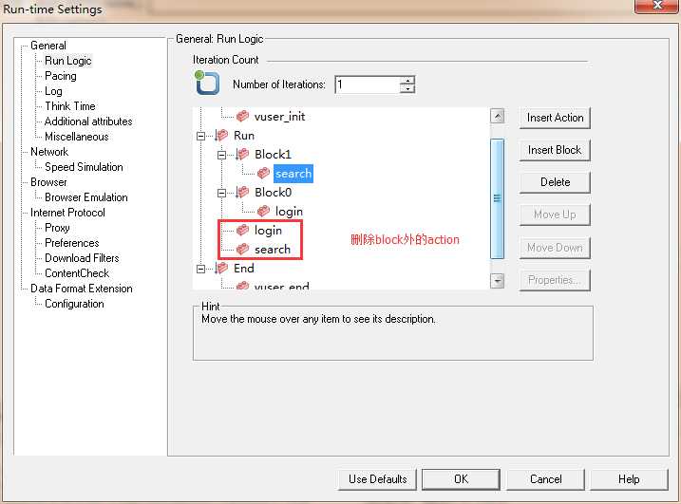This screenshot has width=681, height=504.
Task: Click icon of login under Block0
Action: tap(264, 211)
